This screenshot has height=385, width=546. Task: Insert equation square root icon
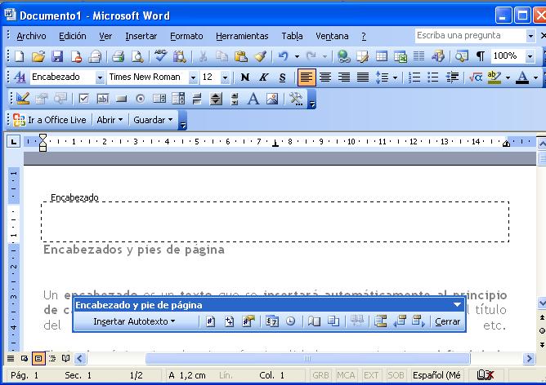(x=476, y=77)
